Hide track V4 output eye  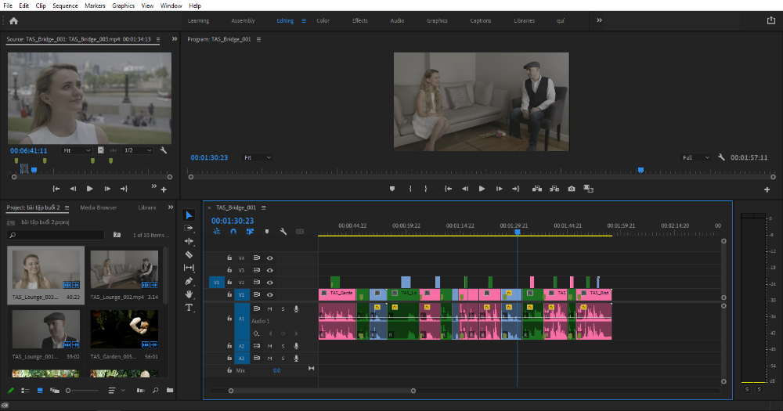click(x=269, y=258)
